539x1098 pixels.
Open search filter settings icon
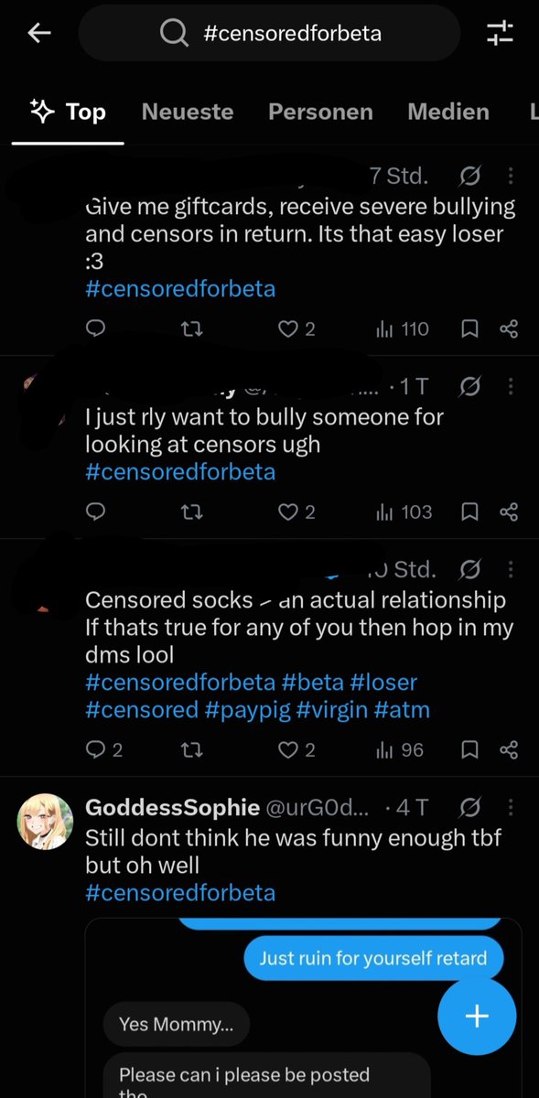click(x=500, y=34)
